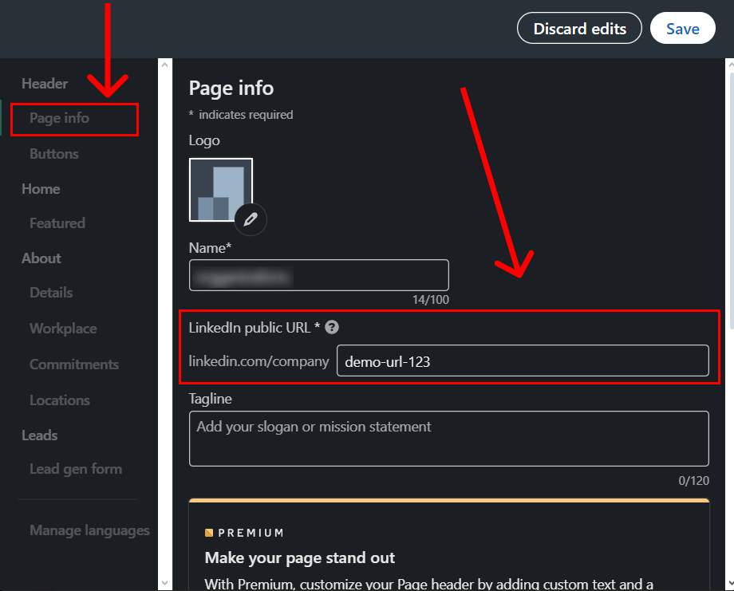
Task: Open the Page info sidebar section
Action: 60,118
